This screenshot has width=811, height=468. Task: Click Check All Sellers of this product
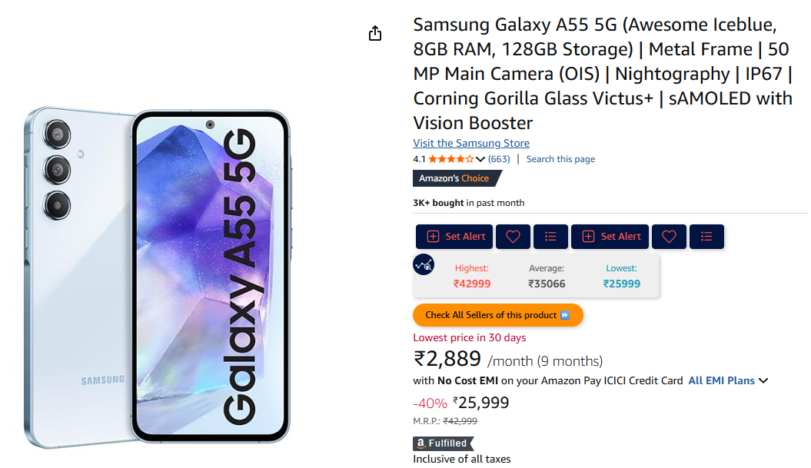click(497, 315)
